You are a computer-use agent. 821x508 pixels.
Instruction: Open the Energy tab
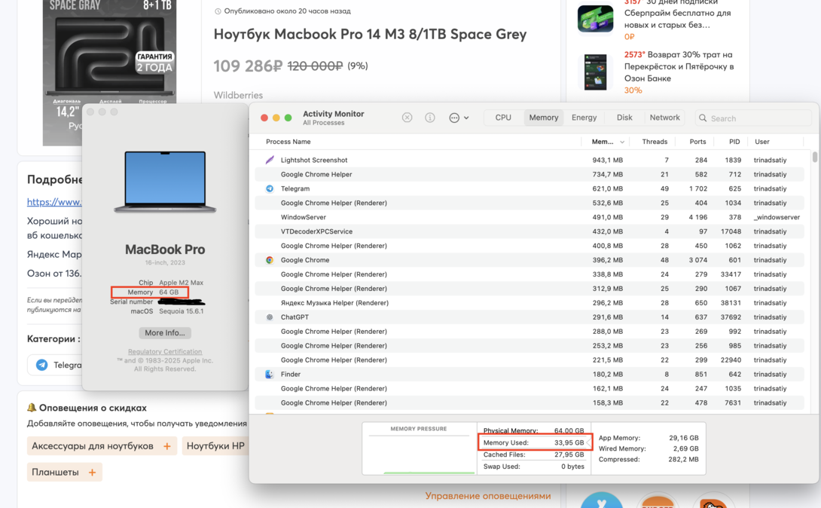[x=584, y=118]
